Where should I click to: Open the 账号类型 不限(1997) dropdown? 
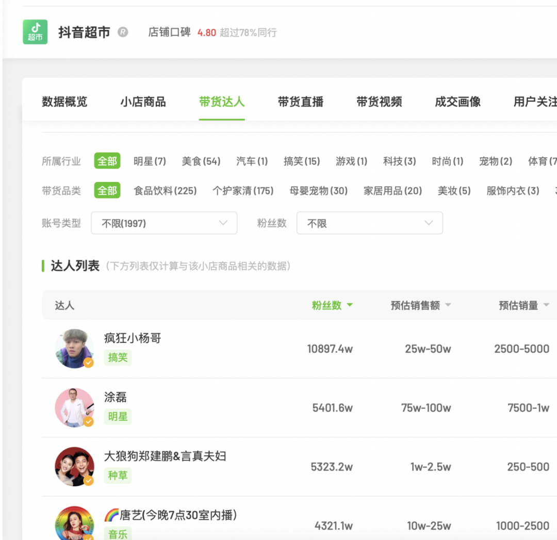click(x=164, y=223)
